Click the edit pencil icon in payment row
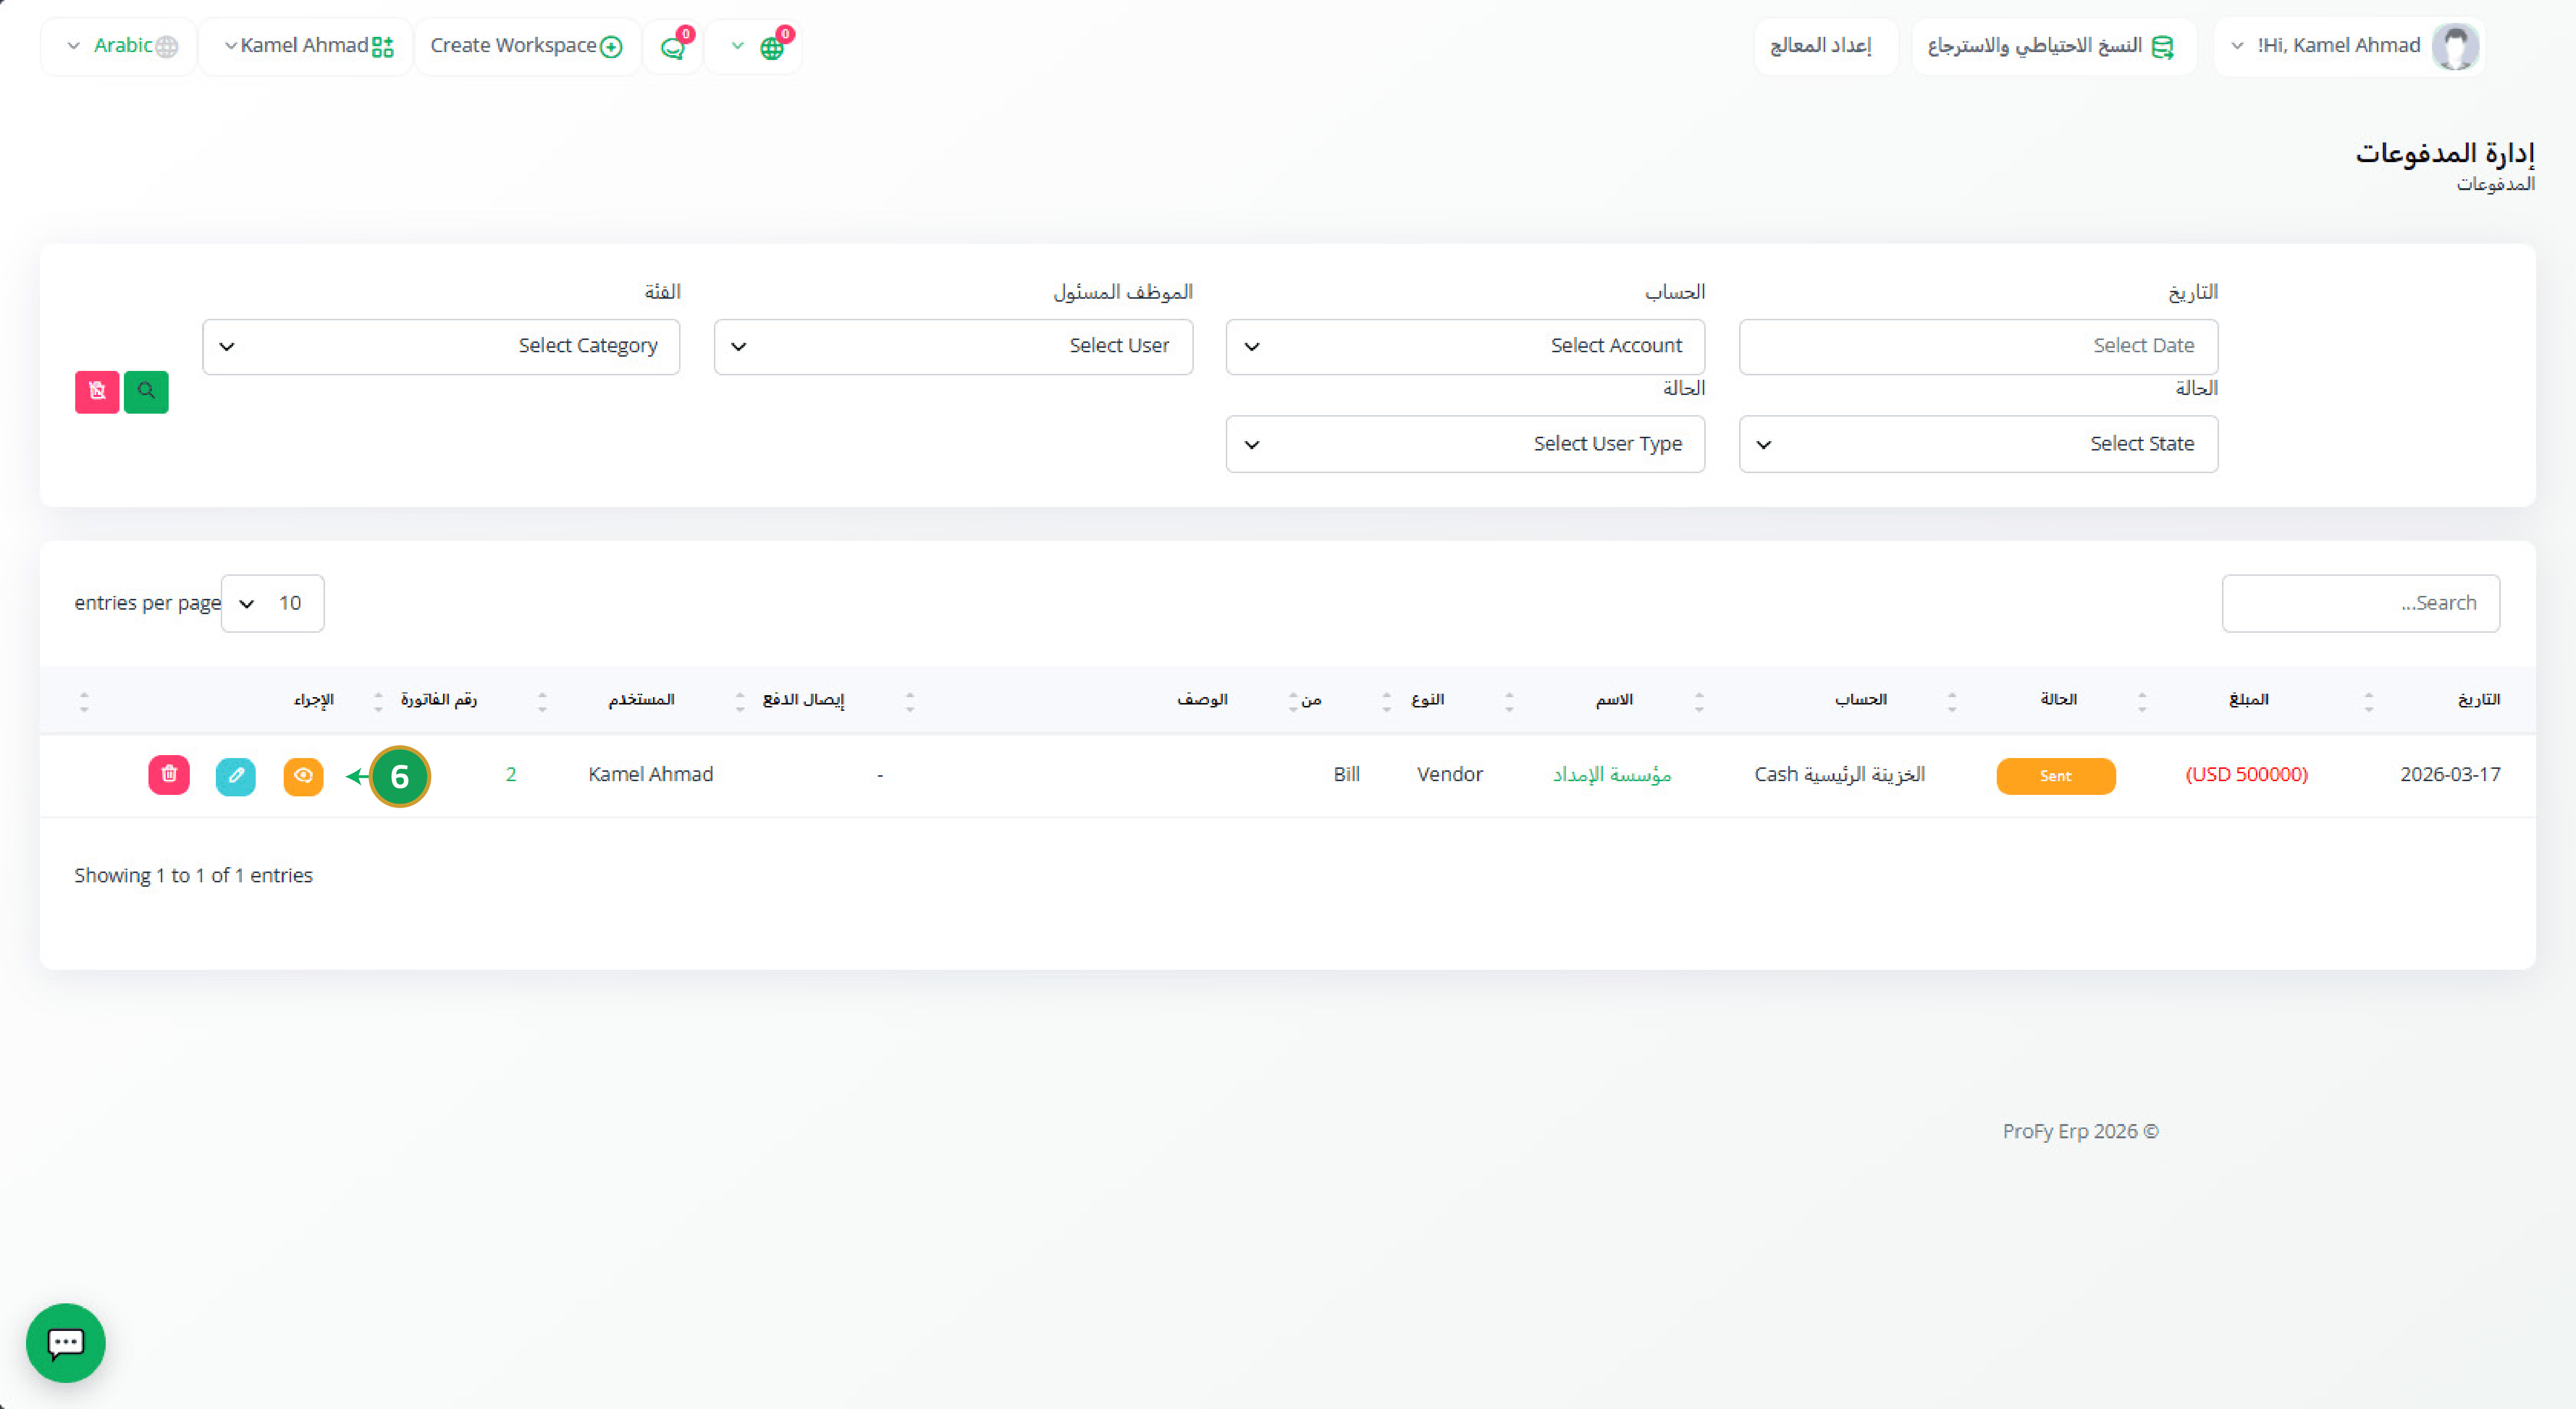 (x=236, y=775)
